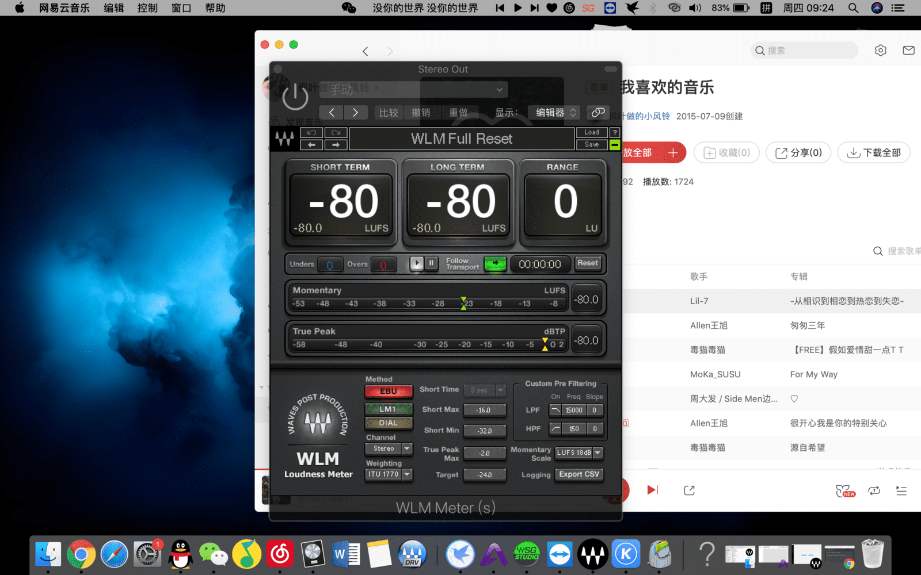
Task: Open 网易云音乐 application menu
Action: click(x=64, y=8)
